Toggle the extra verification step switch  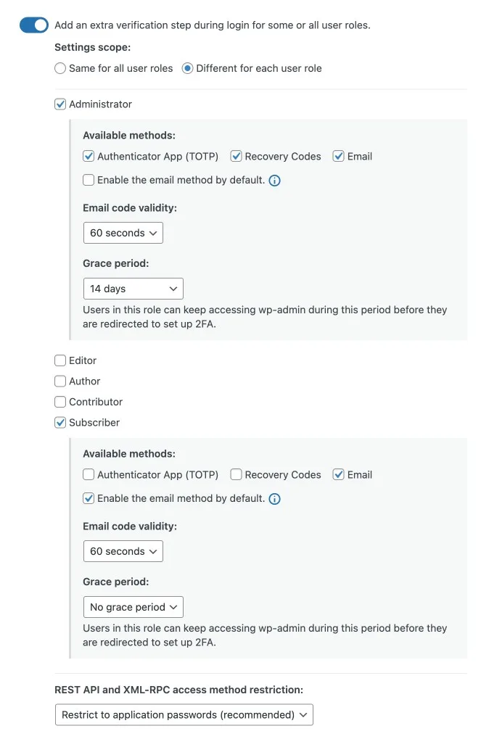point(34,25)
